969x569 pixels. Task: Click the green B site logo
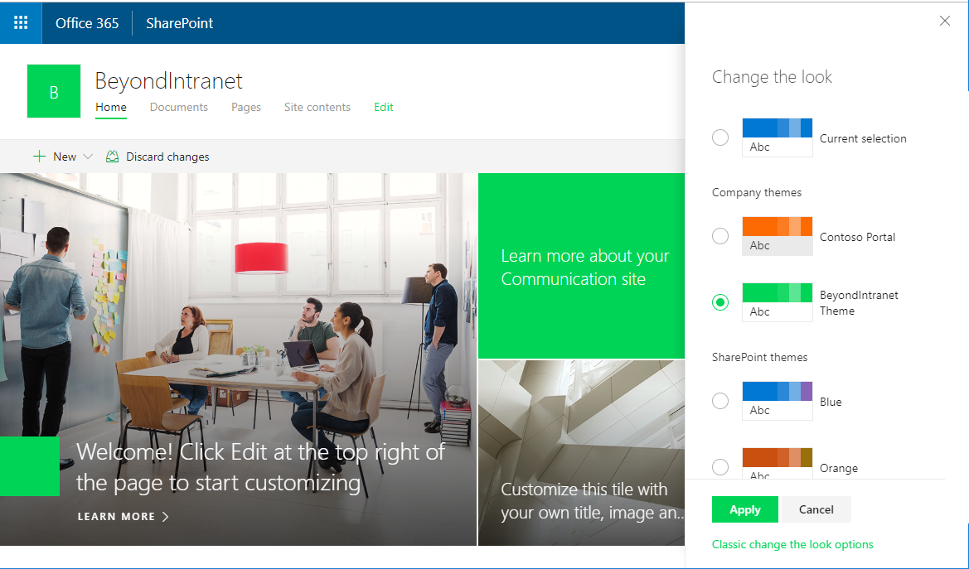(x=54, y=91)
